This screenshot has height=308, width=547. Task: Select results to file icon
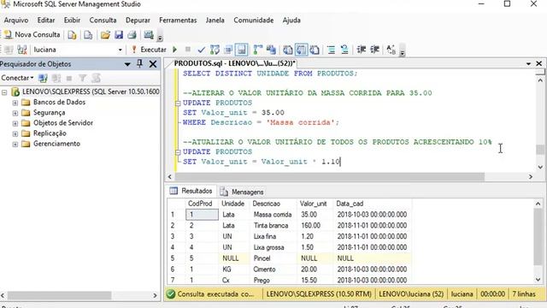[x=315, y=50]
